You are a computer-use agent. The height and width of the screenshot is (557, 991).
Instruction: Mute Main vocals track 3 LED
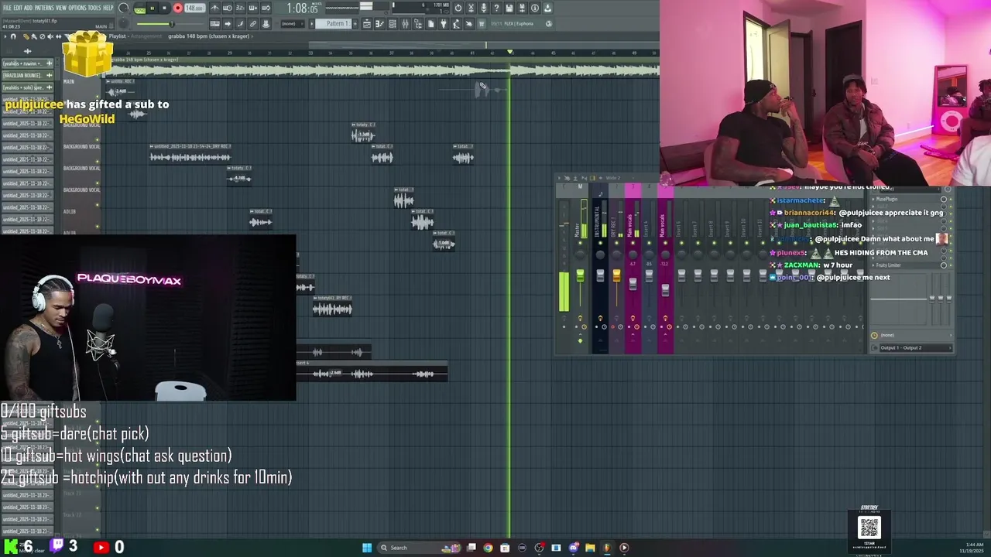pos(633,243)
